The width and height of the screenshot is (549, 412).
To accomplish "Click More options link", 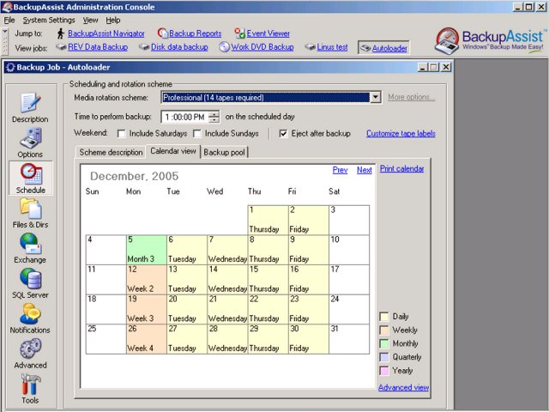I will coord(412,97).
